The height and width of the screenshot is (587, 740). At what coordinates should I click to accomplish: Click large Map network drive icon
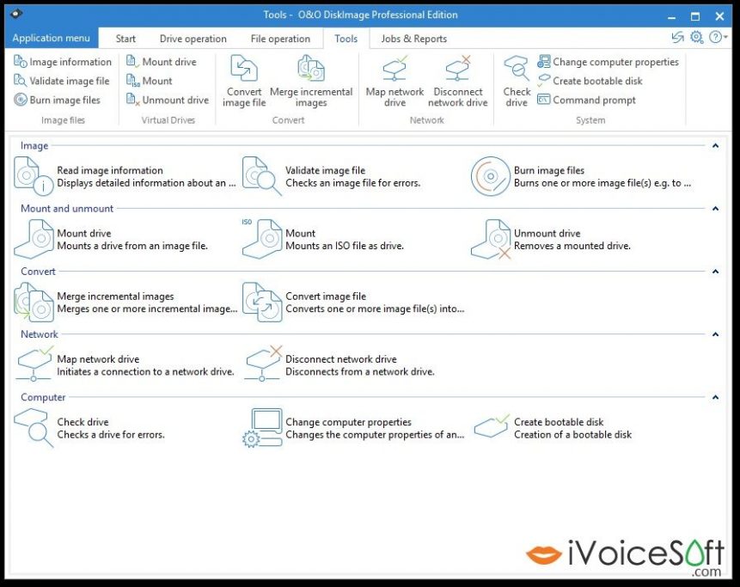(34, 364)
